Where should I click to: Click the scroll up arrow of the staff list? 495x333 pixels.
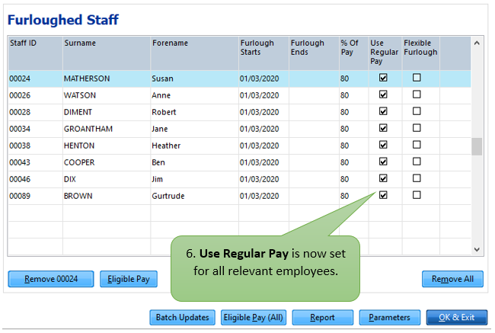pos(477,43)
